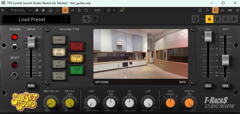Copy A to B arrow icon
Screen dimensions: 240x114
coord(72,10)
